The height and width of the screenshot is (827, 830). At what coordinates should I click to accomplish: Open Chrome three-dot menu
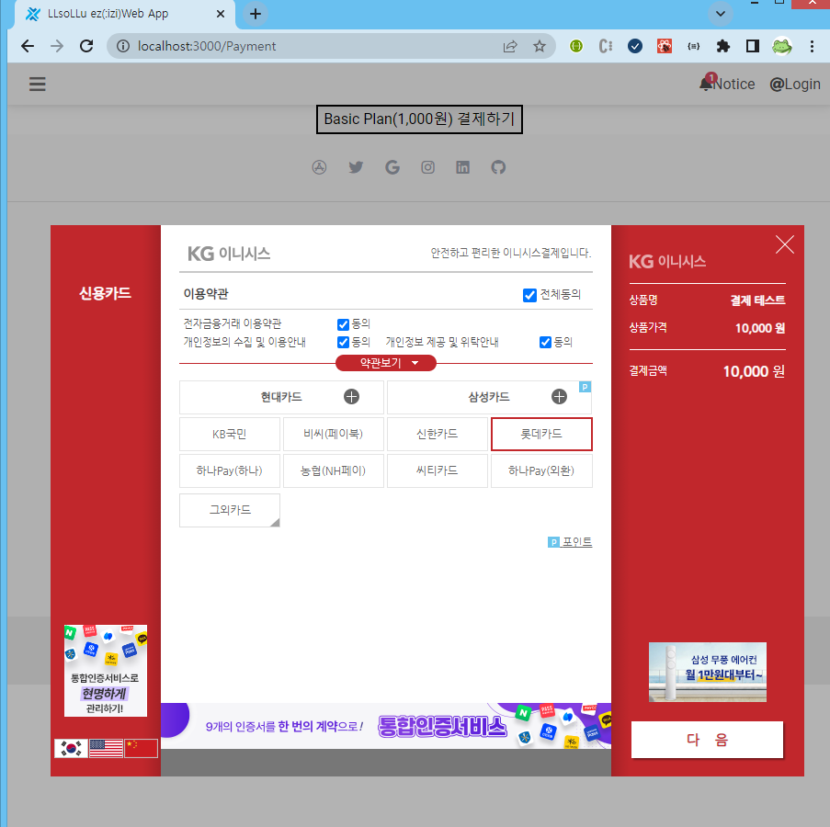[812, 47]
